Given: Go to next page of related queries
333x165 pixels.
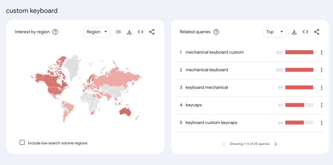Looking at the screenshot, I should [x=276, y=144].
